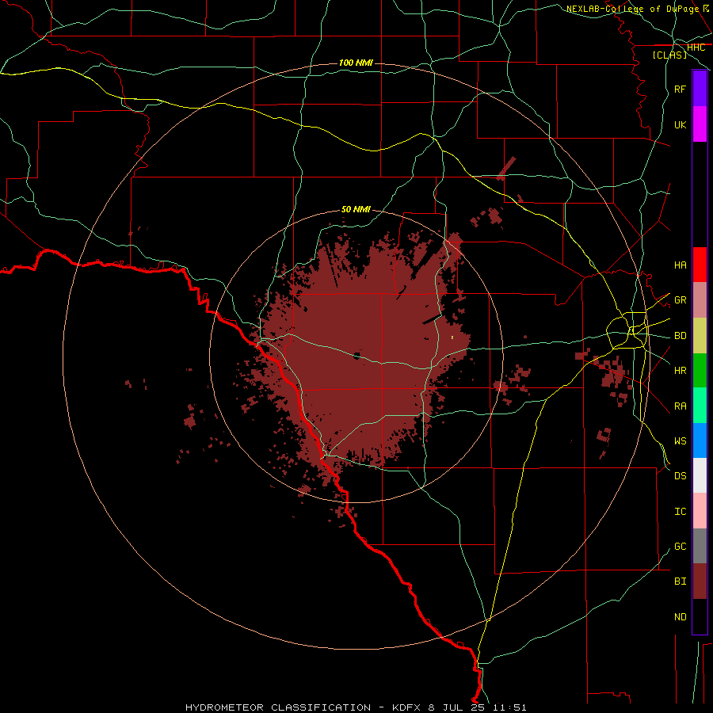Click the 8 JUL 25 date text
The height and width of the screenshot is (713, 713).
pos(456,707)
